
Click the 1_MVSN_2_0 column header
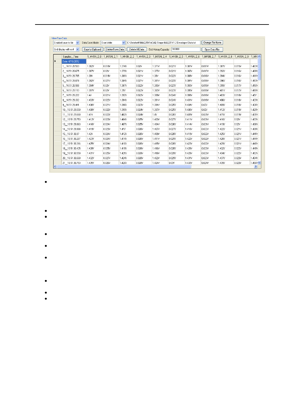[94, 57]
